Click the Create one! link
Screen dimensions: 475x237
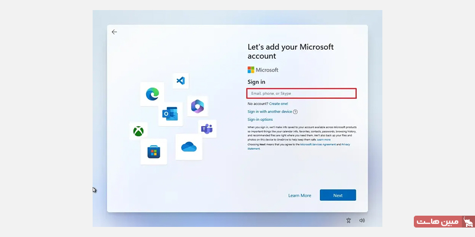tap(278, 104)
